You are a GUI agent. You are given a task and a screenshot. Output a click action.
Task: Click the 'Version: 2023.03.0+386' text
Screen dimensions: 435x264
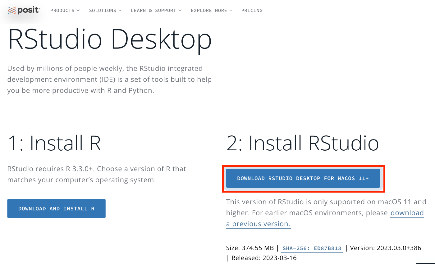386,248
